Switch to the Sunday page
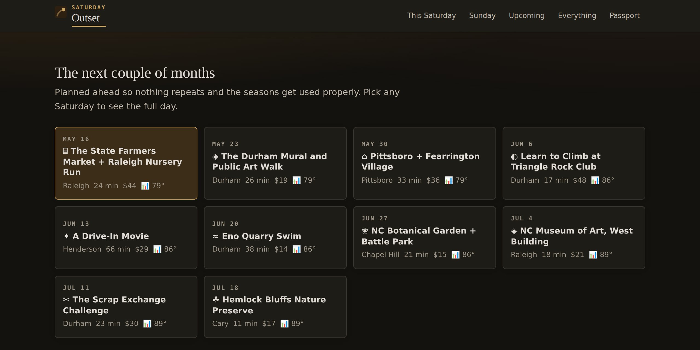Screen dimensions: 700x350 coord(482,16)
